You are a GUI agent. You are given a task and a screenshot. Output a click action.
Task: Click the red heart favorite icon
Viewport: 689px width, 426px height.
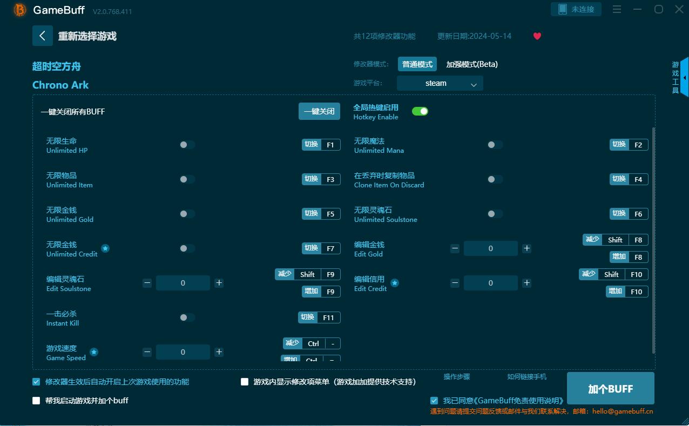tap(537, 36)
